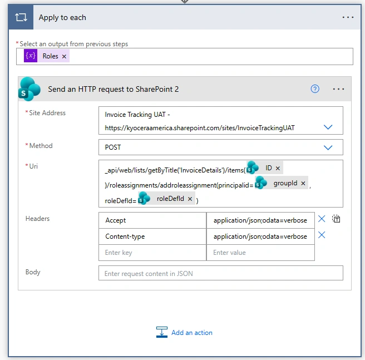The image size is (365, 360).
Task: Remove the ID token from Uri
Action: (278, 168)
